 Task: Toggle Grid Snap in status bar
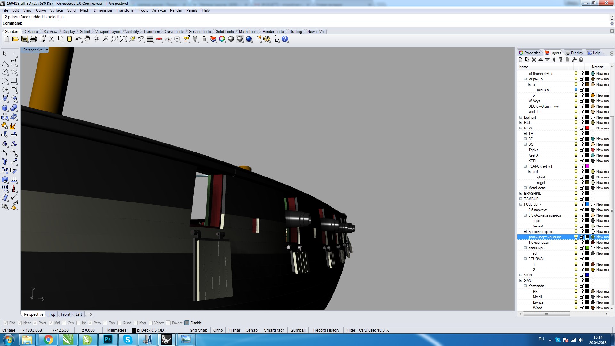(198, 330)
